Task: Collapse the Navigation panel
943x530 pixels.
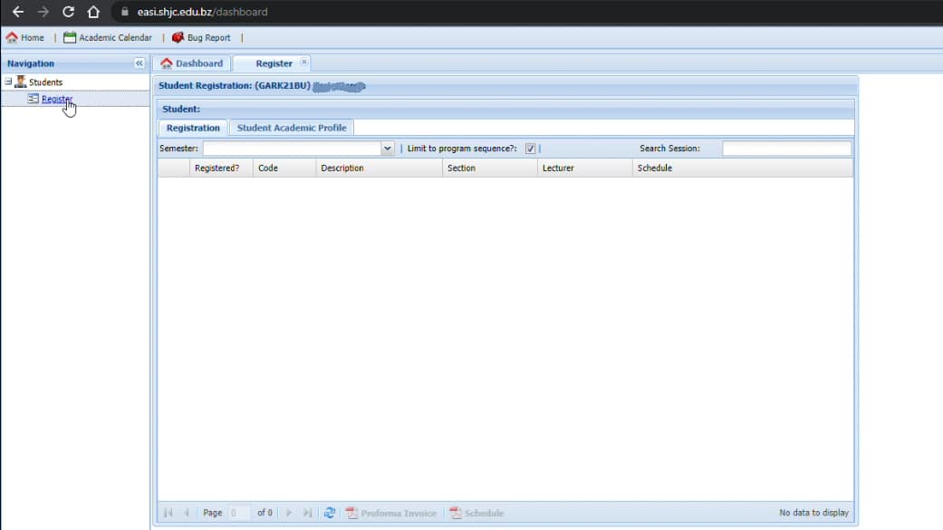Action: [x=140, y=63]
